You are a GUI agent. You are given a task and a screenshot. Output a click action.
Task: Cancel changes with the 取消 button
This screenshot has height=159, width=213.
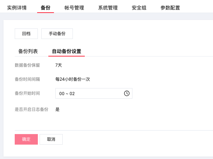(51, 139)
